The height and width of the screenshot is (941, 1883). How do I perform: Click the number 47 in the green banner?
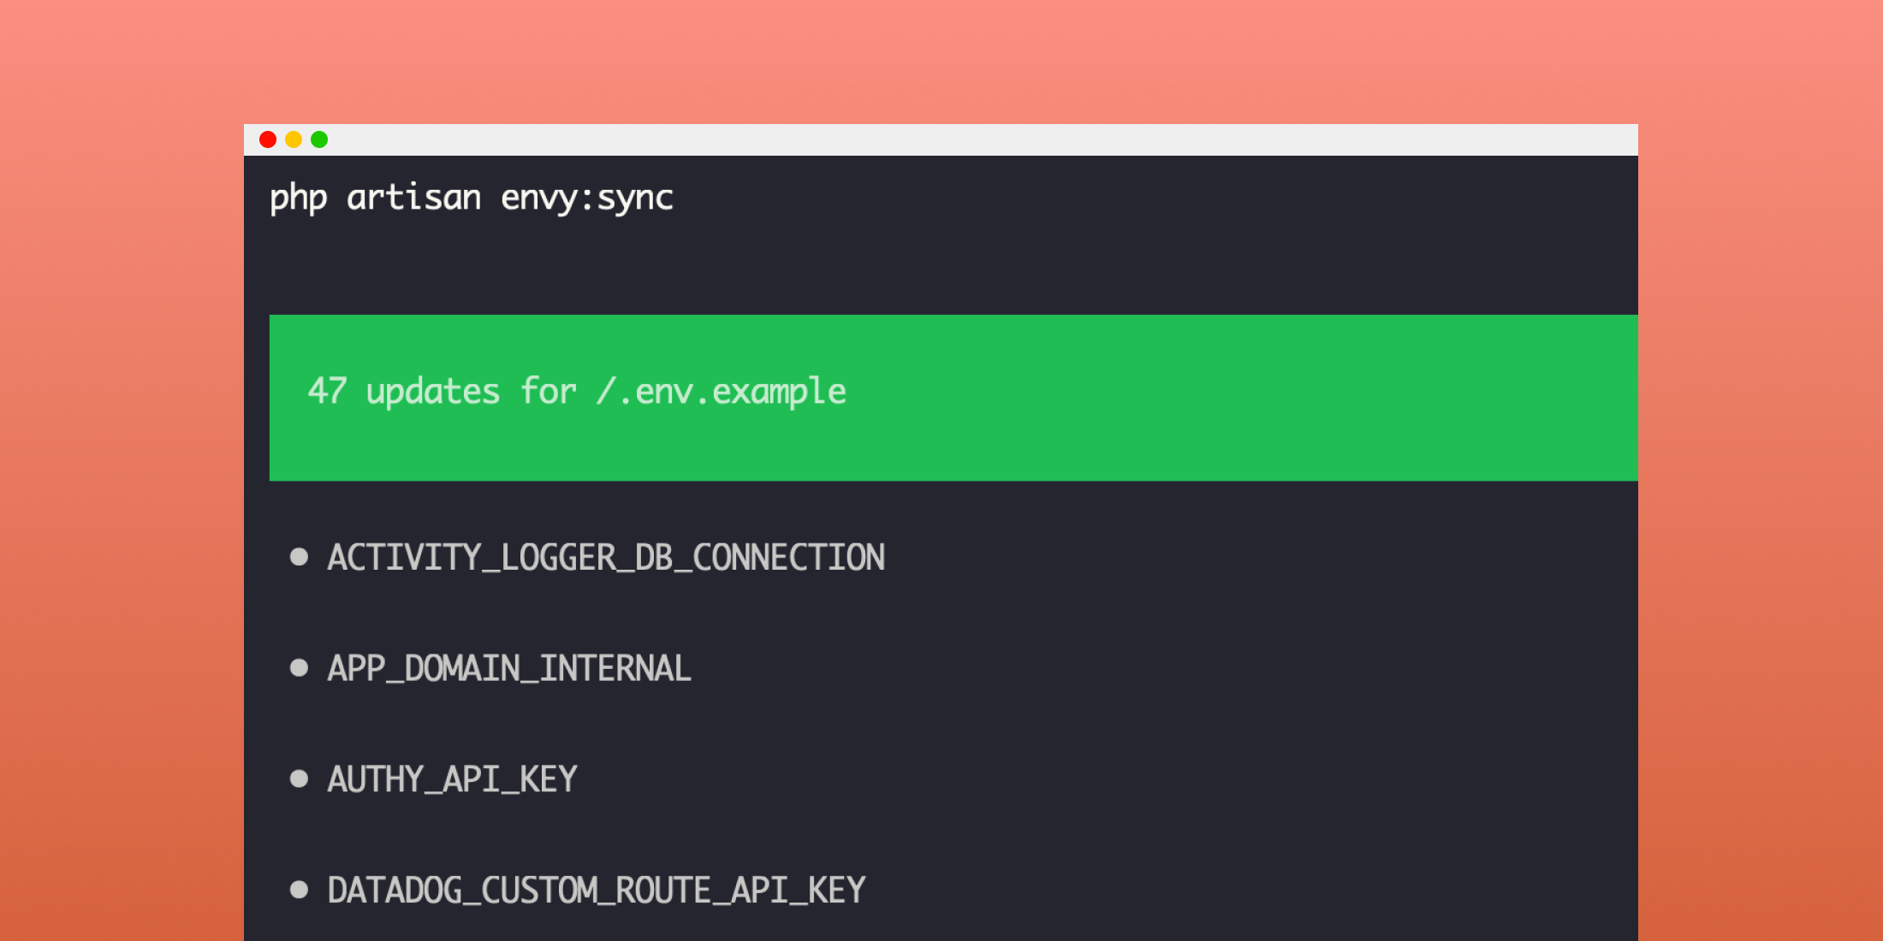click(327, 392)
